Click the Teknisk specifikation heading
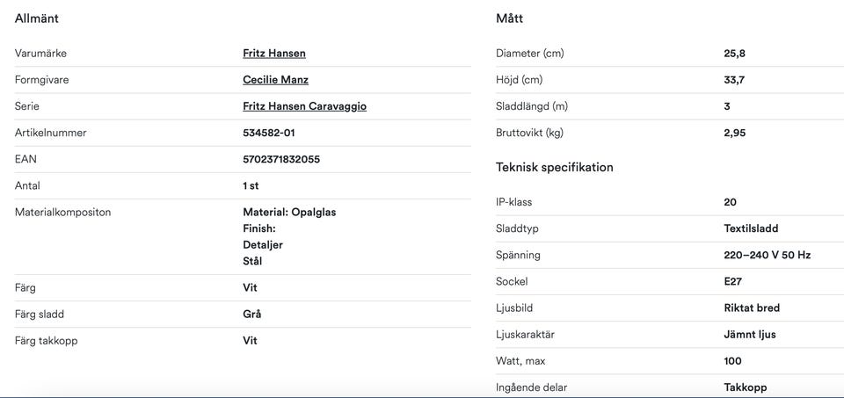This screenshot has height=398, width=844. 555,167
